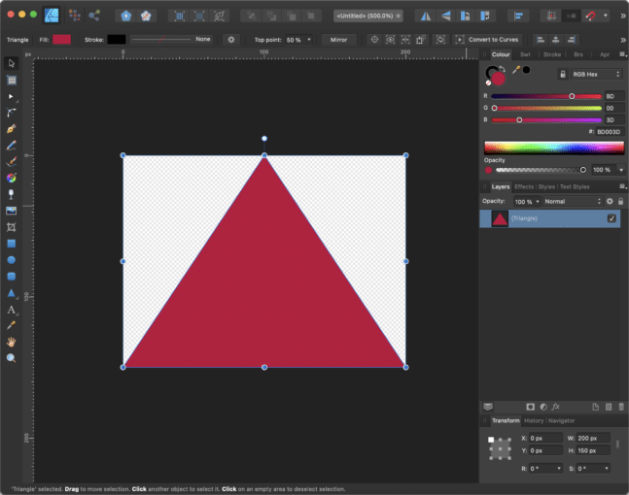This screenshot has width=629, height=495.
Task: Open RGB Hex colour mode dropdown
Action: tap(597, 74)
